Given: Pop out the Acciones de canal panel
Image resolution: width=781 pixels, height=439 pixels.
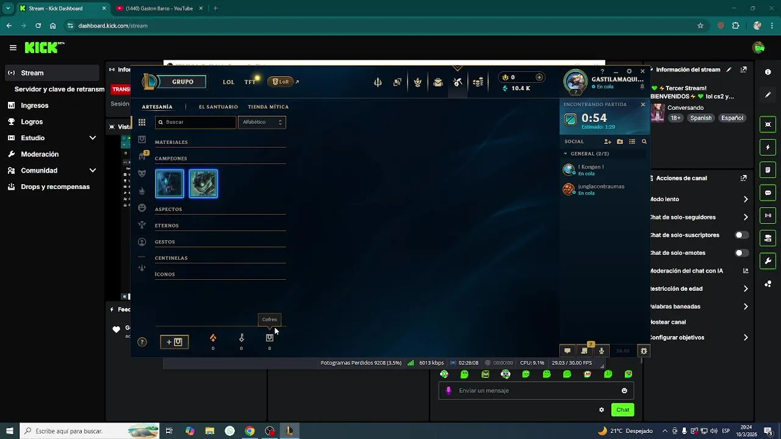Looking at the screenshot, I should [744, 178].
